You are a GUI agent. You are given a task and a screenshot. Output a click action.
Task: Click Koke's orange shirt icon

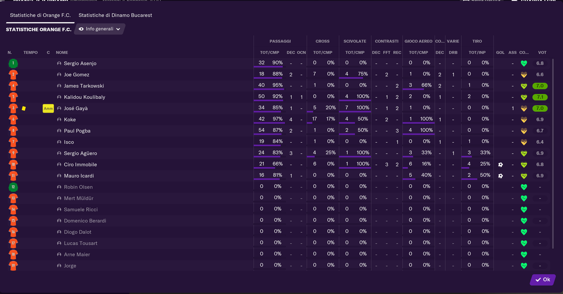click(13, 119)
